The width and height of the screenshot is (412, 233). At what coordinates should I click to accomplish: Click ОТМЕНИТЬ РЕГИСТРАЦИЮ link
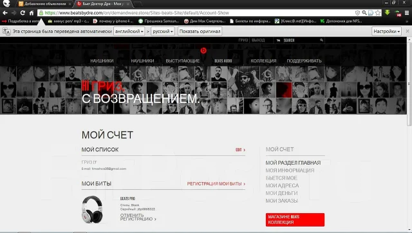[x=138, y=217]
